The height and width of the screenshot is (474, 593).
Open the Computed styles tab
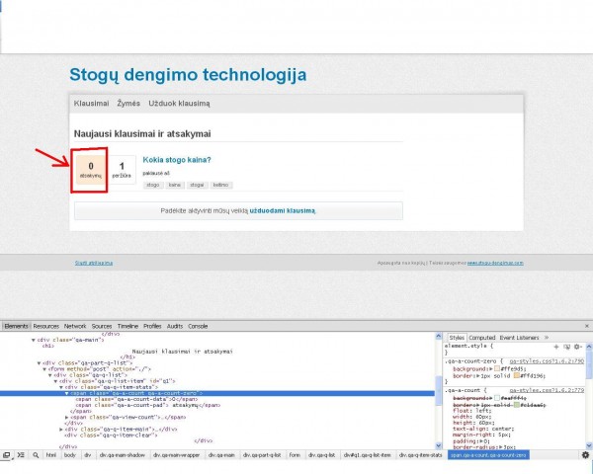(x=482, y=337)
